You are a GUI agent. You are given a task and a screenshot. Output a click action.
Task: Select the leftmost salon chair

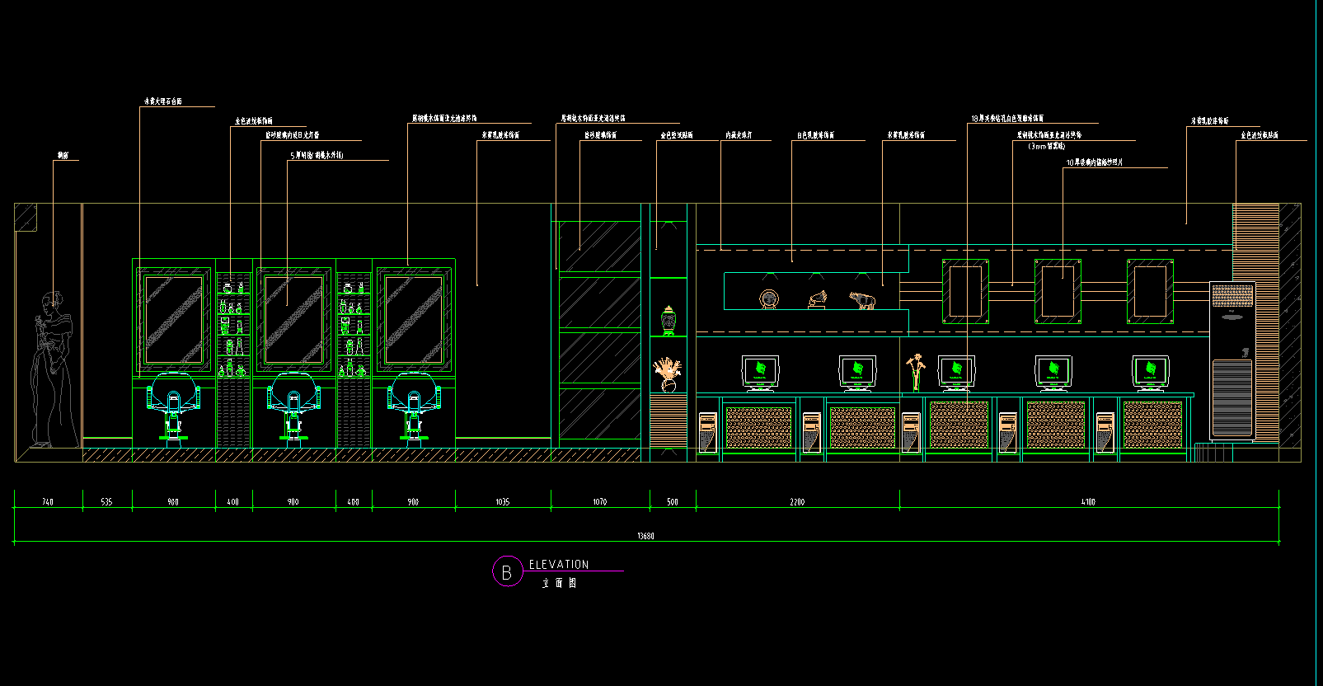coord(173,406)
